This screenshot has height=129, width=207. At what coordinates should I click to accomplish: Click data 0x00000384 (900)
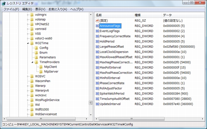tap(176, 93)
